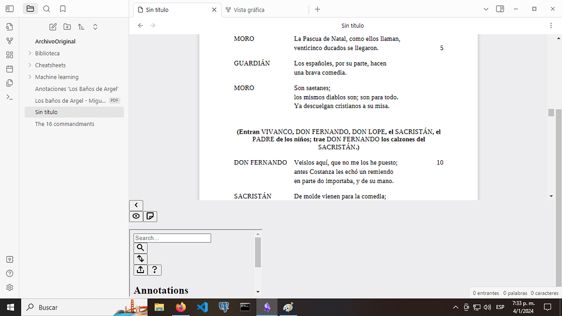Viewport: 562px width, 316px height.
Task: Open the terminal icon in the left sidebar
Action: 9,98
